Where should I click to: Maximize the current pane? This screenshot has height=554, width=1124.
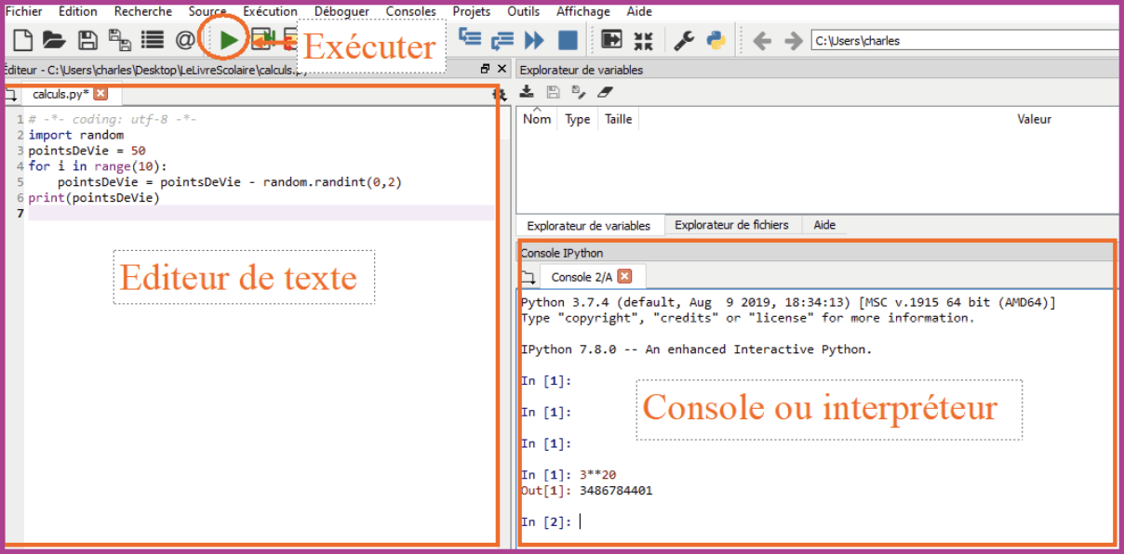point(609,39)
